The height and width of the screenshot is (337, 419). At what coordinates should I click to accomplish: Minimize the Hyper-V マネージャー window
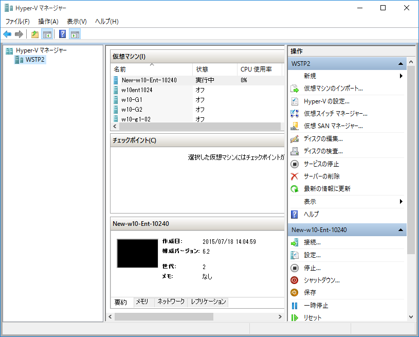(x=360, y=8)
